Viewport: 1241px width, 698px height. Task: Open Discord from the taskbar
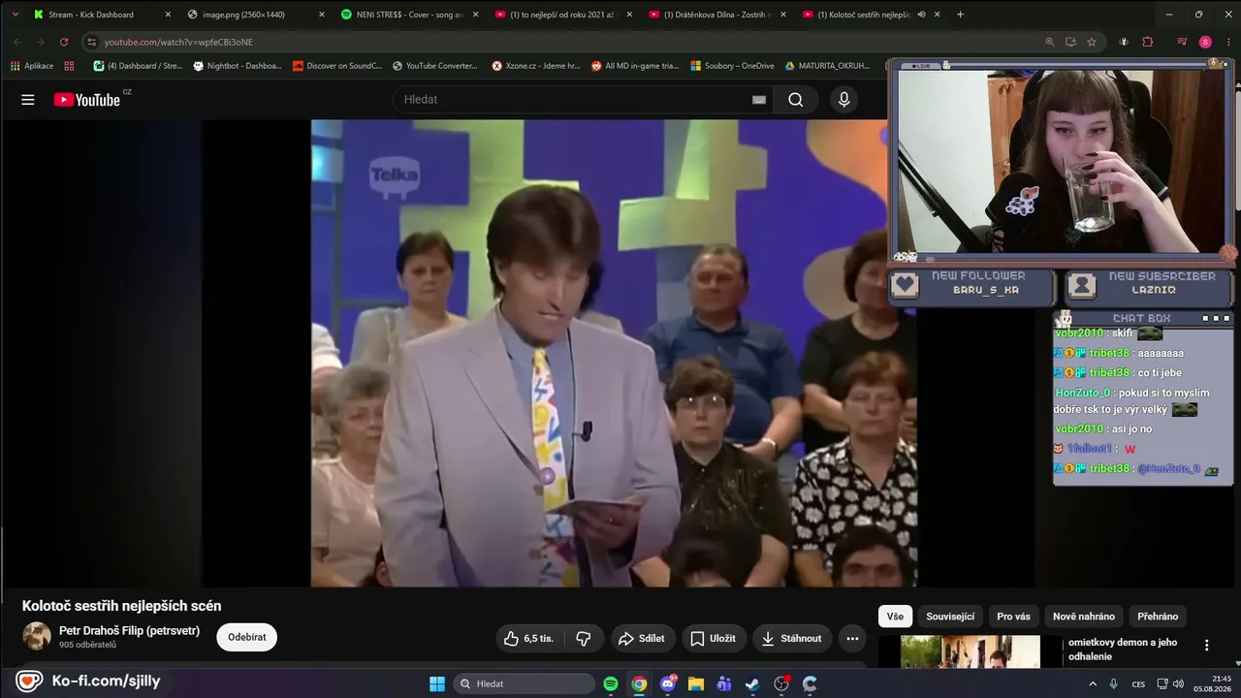tap(668, 683)
